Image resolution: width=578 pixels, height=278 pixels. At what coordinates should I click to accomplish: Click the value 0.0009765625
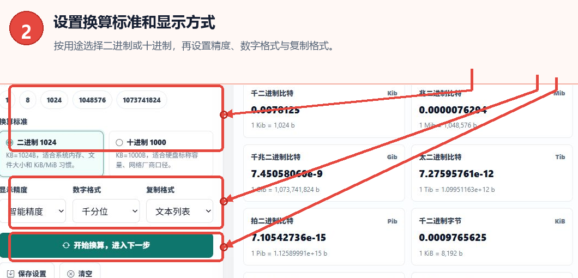[x=453, y=238]
